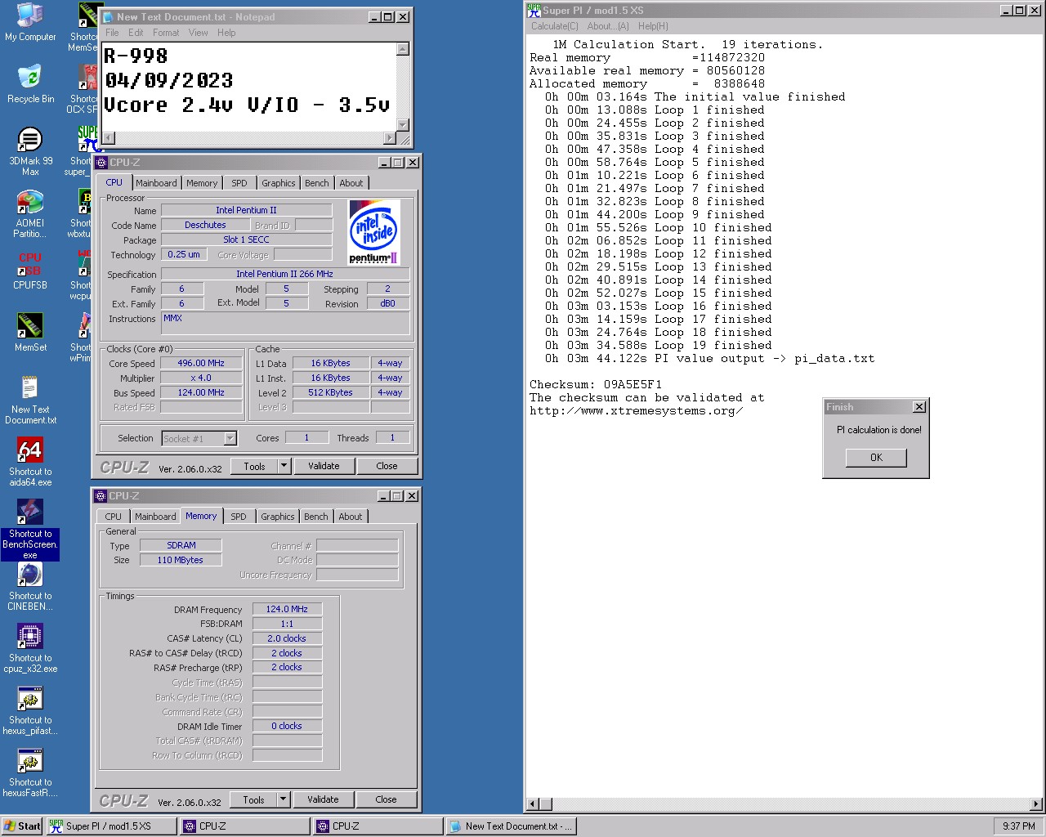Click DRAM Frequency 124.0 MHz field

coord(287,609)
